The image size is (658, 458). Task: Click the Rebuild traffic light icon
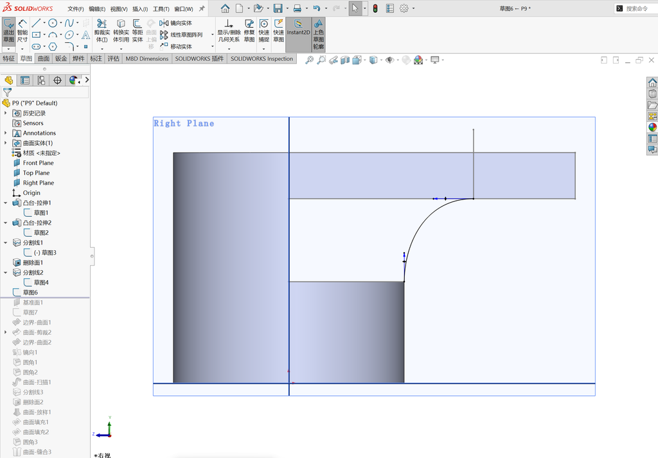point(375,8)
